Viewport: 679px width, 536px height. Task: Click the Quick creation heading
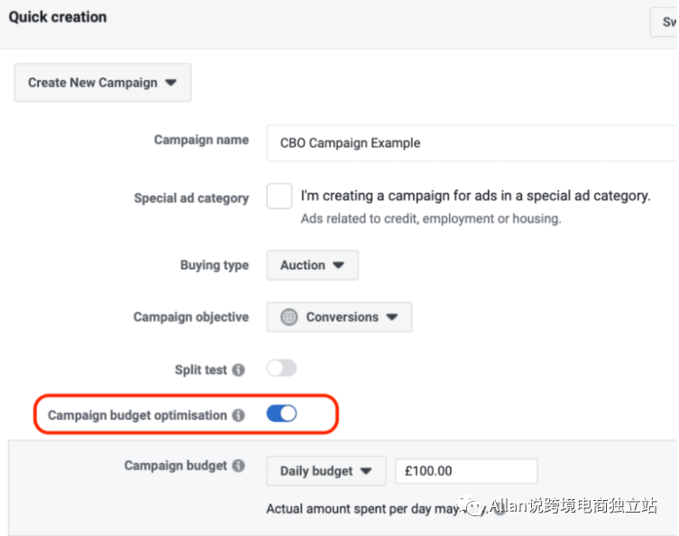pos(58,17)
